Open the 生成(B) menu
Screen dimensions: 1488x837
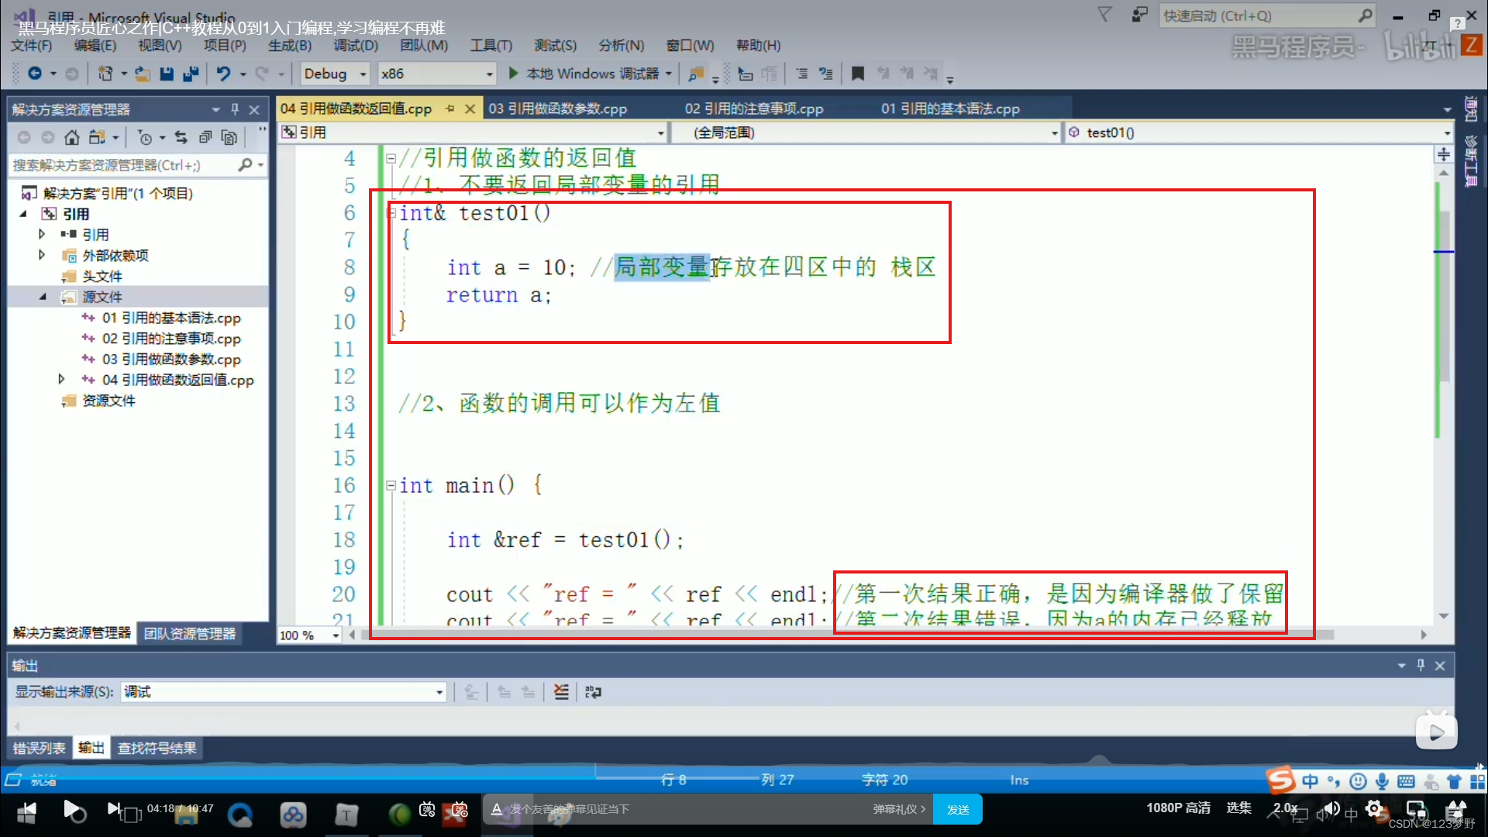pyautogui.click(x=290, y=45)
